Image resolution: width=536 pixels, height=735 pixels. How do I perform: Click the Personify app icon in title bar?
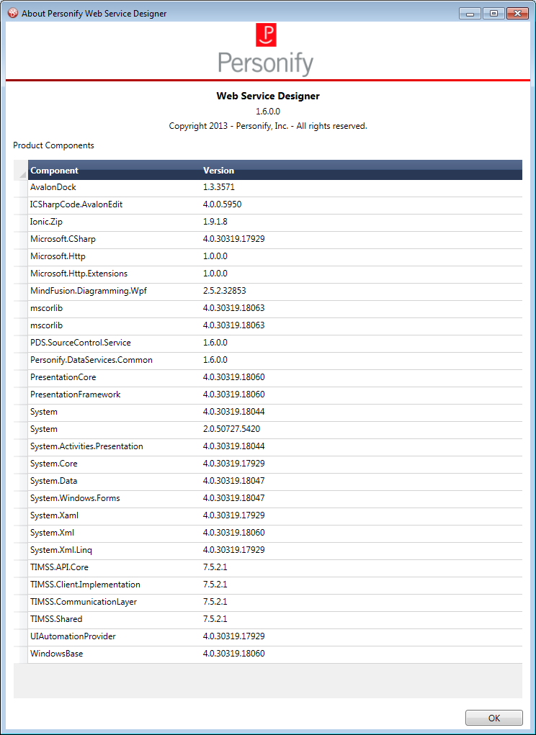13,13
